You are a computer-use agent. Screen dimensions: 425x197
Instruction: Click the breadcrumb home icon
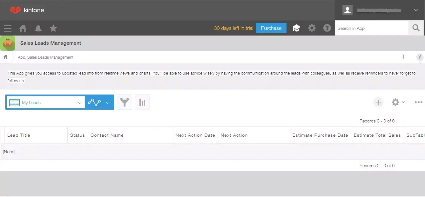(5, 57)
